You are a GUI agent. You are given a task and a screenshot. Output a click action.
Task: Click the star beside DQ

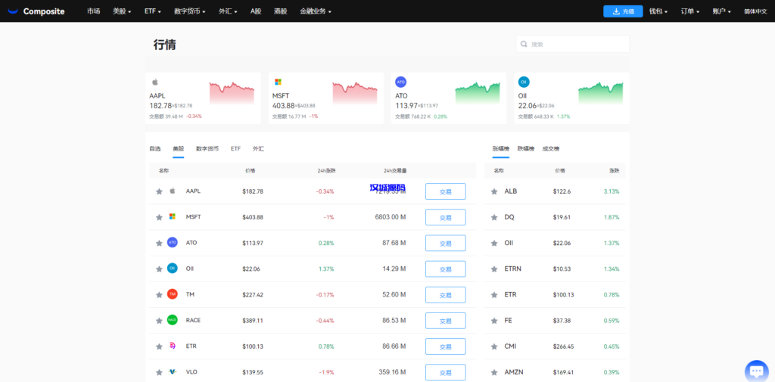(493, 217)
